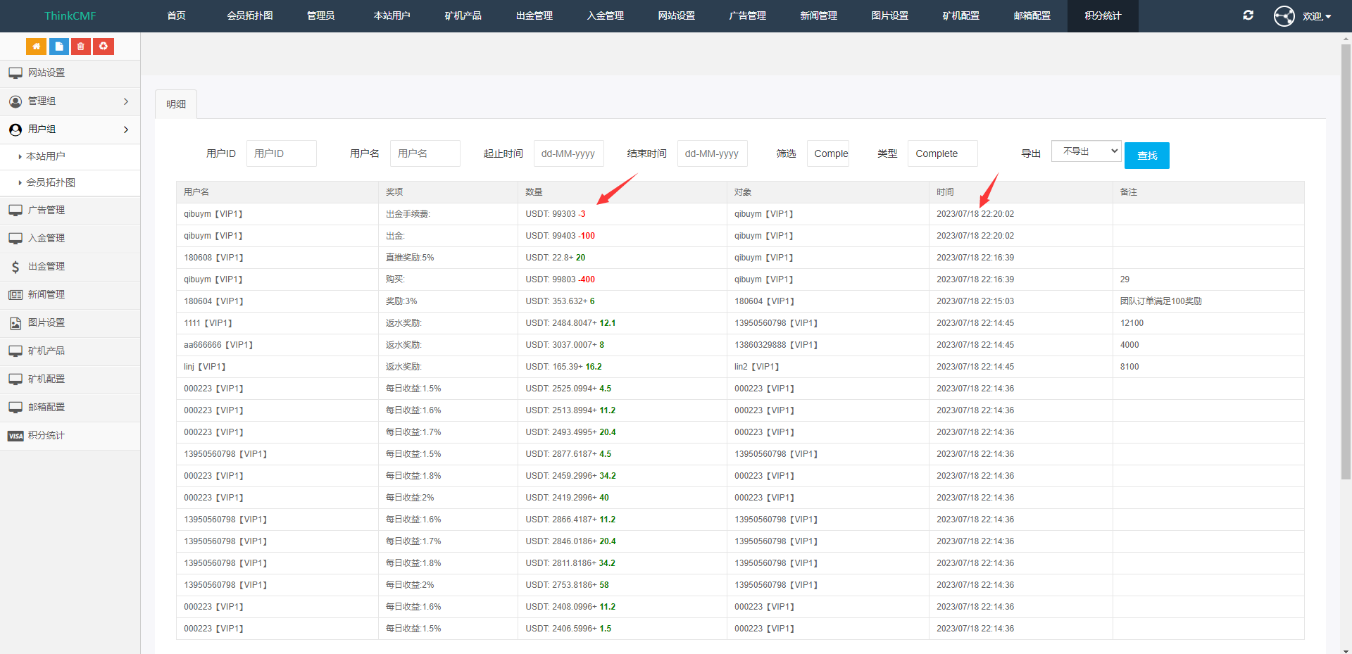Click the orange home icon button
1352x654 pixels.
pyautogui.click(x=36, y=46)
